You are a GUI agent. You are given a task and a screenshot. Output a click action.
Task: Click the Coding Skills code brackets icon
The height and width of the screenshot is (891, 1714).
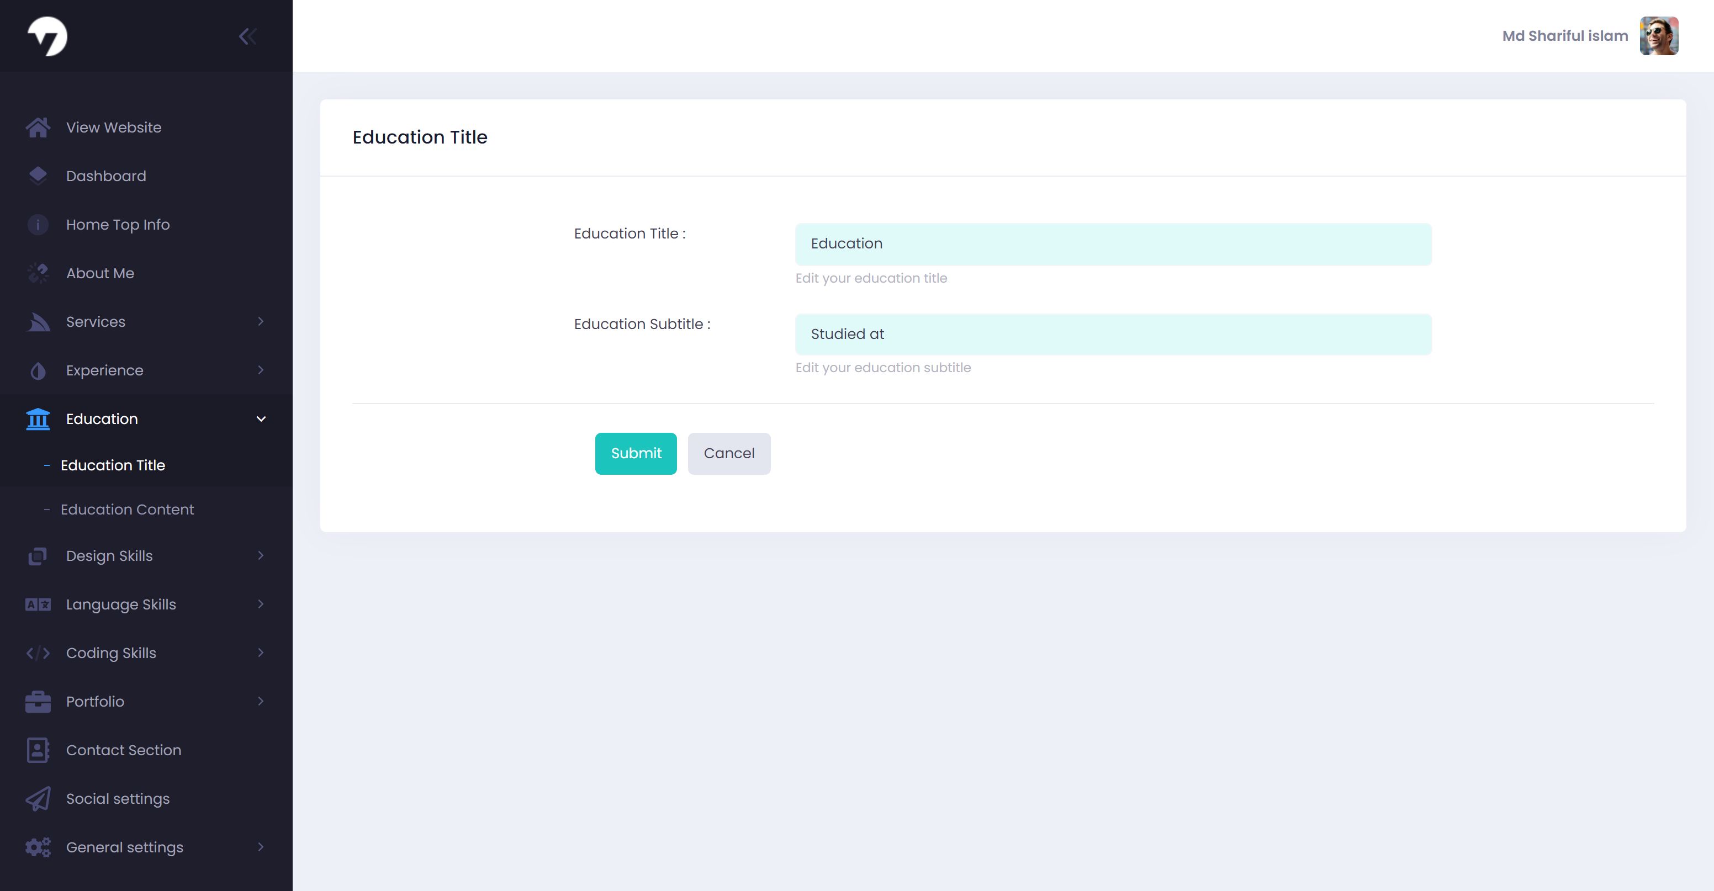tap(38, 653)
